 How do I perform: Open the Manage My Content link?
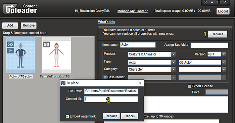click(133, 11)
